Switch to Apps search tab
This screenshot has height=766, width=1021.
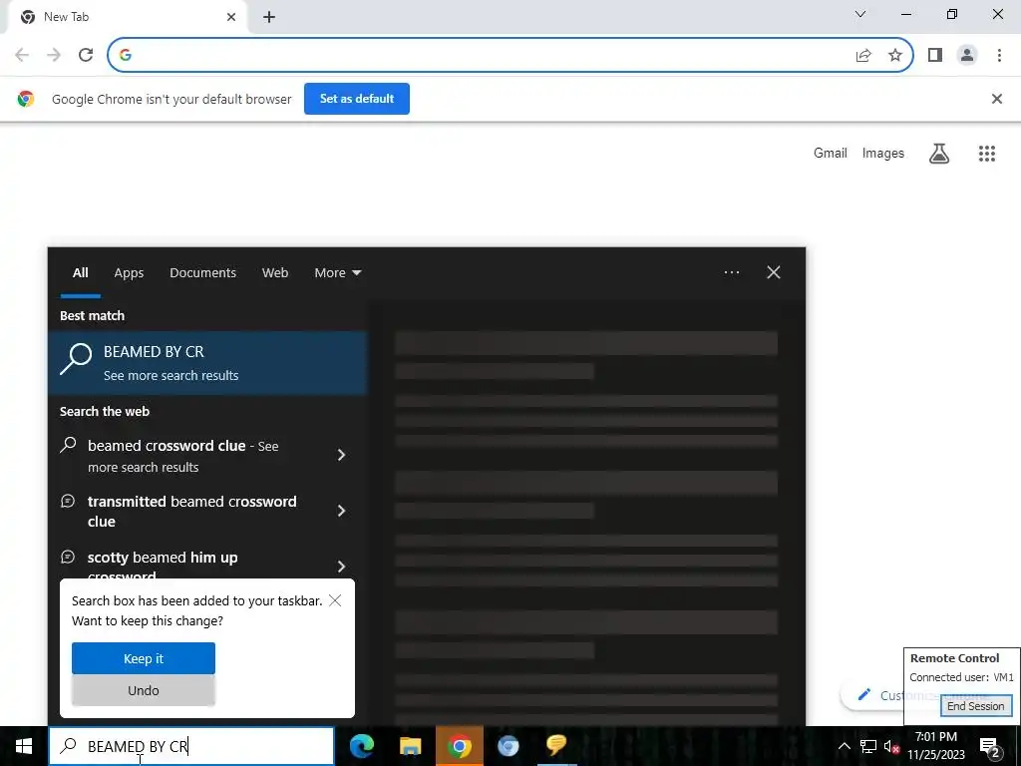(x=129, y=273)
